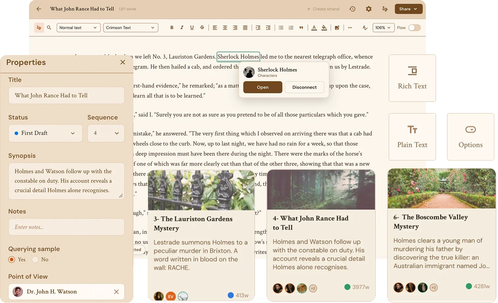Open the spell check tool
Screen dimensions: 498x303
click(365, 28)
